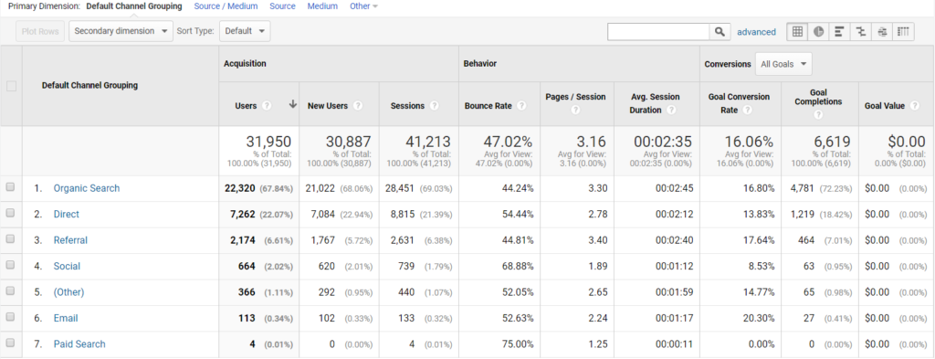Switch to Performance bar view
This screenshot has width=935, height=359.
coord(839,32)
